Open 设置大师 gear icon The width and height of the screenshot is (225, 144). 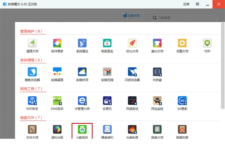tap(182, 46)
